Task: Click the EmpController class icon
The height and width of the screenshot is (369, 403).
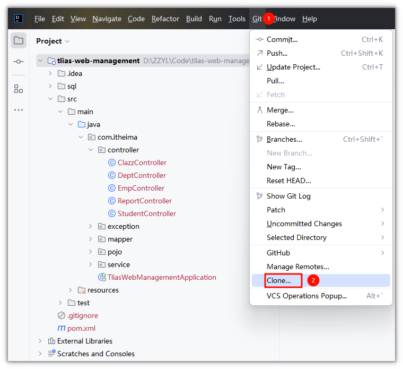Action: click(111, 188)
